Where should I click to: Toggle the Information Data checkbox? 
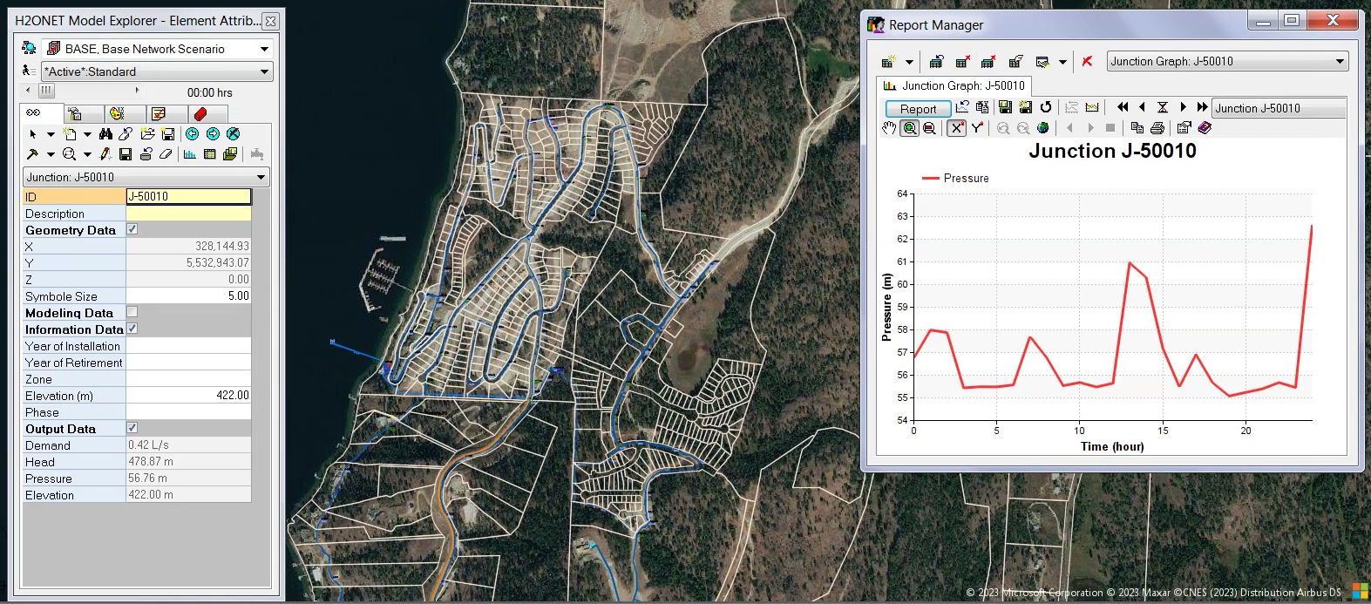(x=132, y=329)
